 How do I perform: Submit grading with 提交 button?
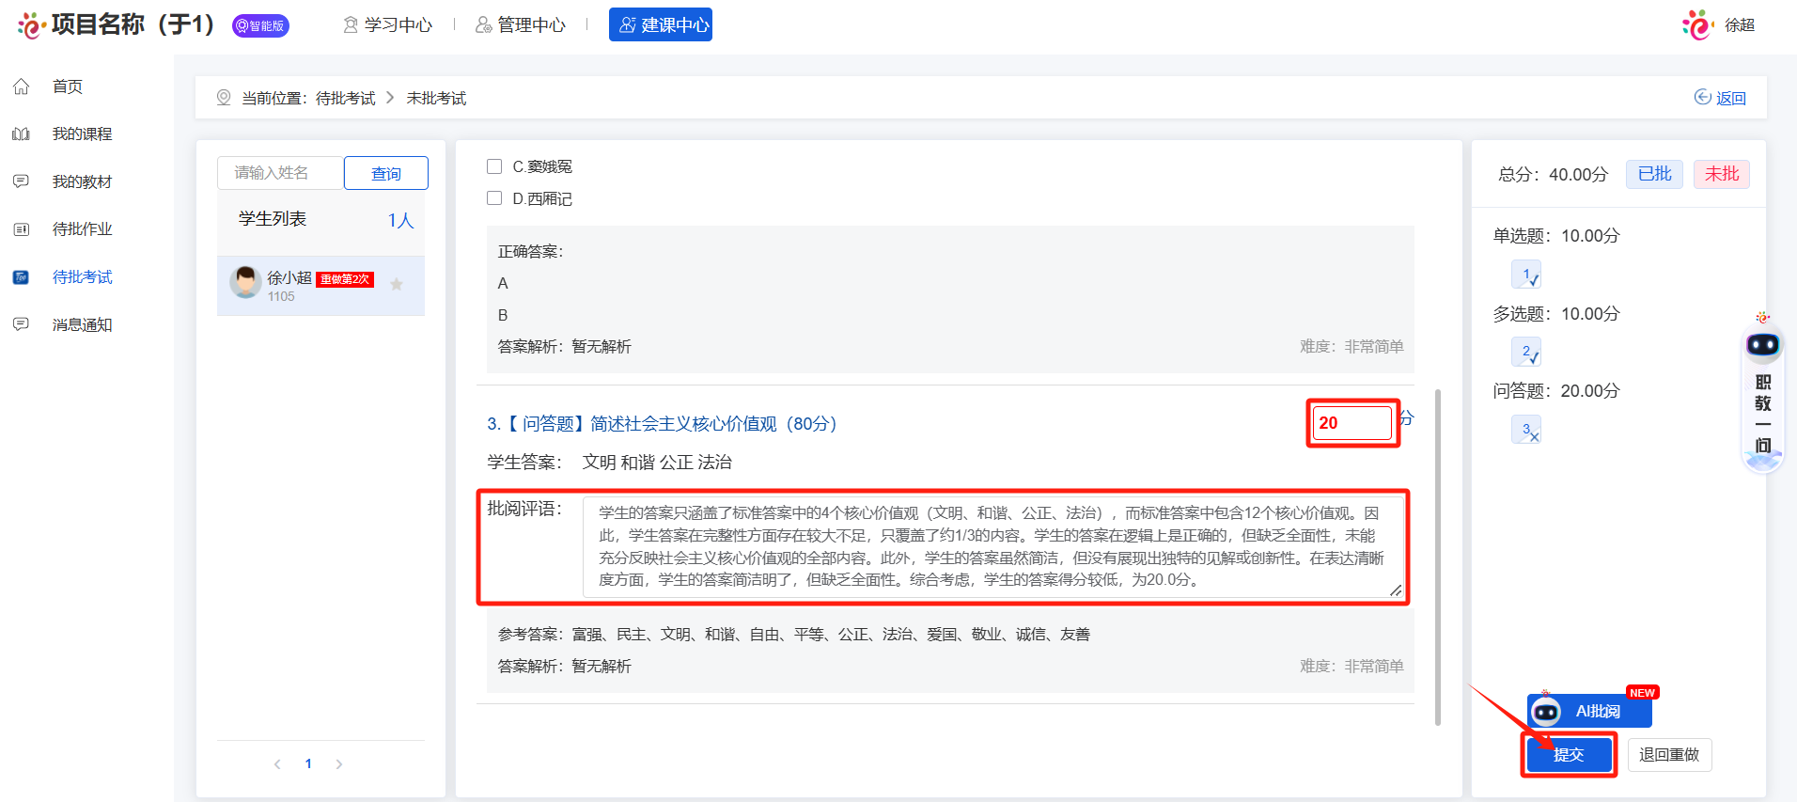click(x=1568, y=754)
